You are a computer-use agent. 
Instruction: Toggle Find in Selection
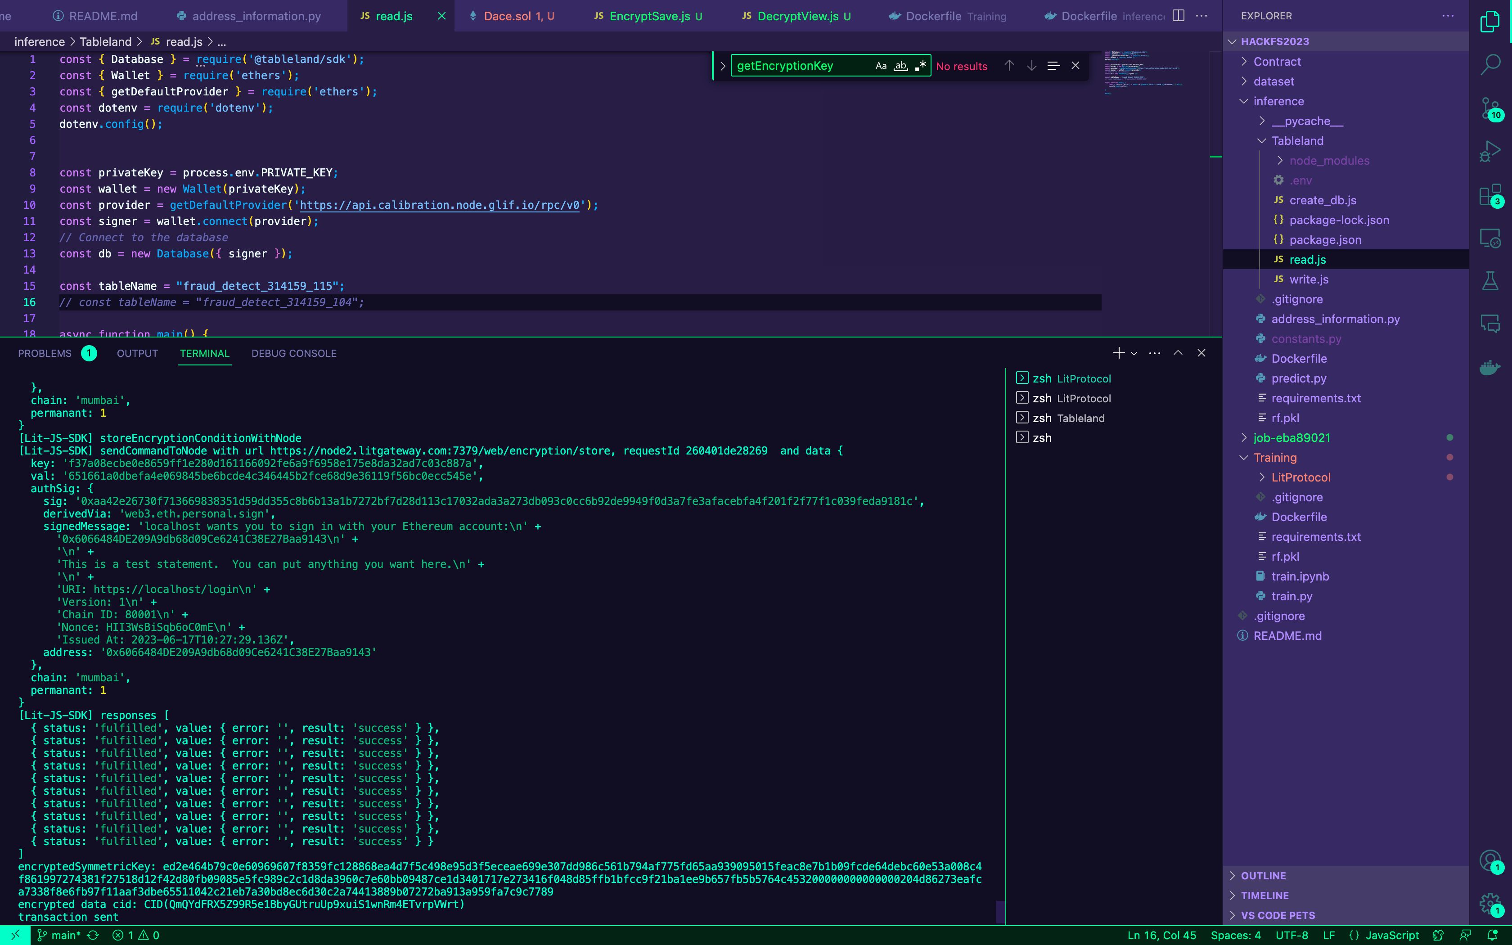[1053, 66]
